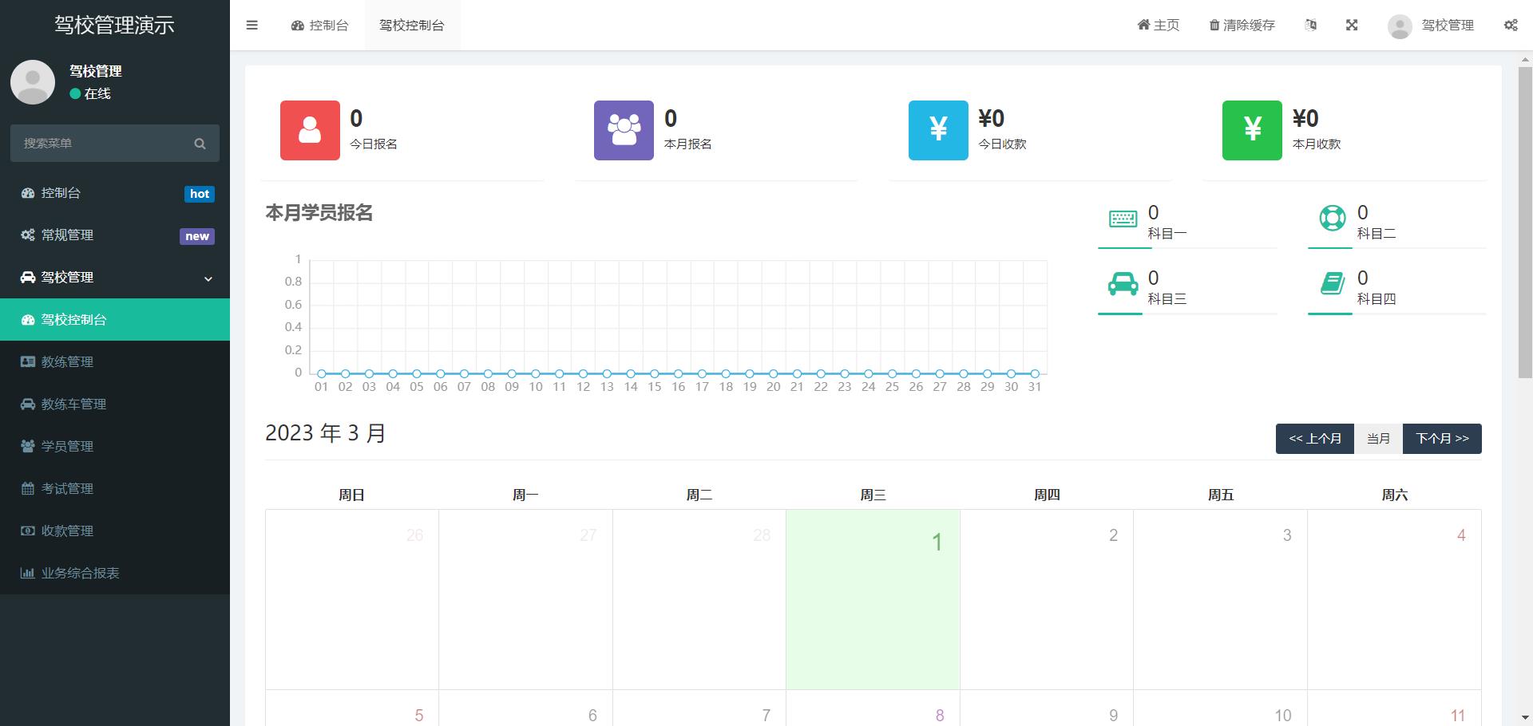This screenshot has width=1533, height=726.
Task: Select the 驾校控制台 sidebar item
Action: coord(115,320)
